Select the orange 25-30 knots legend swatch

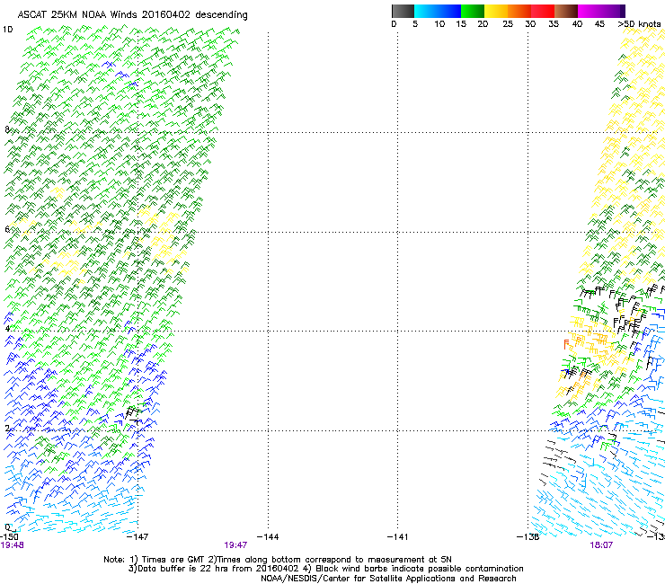pos(519,11)
